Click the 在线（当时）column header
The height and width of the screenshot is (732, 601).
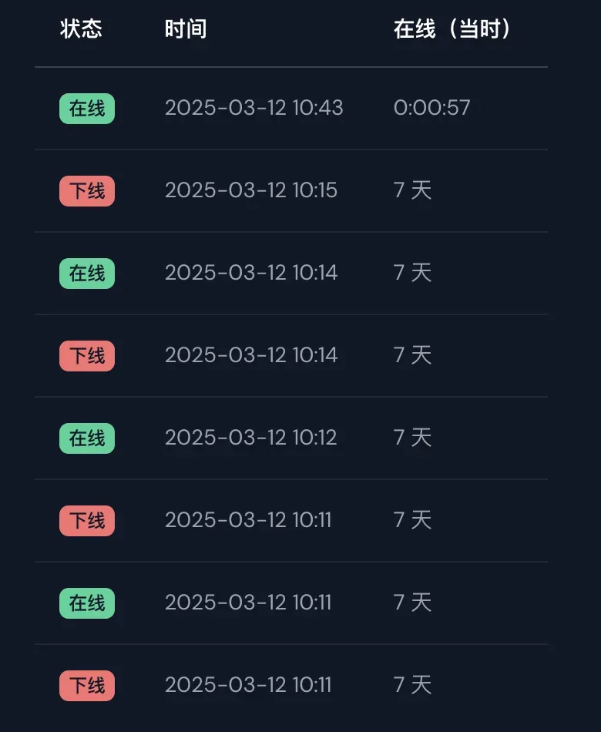pos(452,29)
